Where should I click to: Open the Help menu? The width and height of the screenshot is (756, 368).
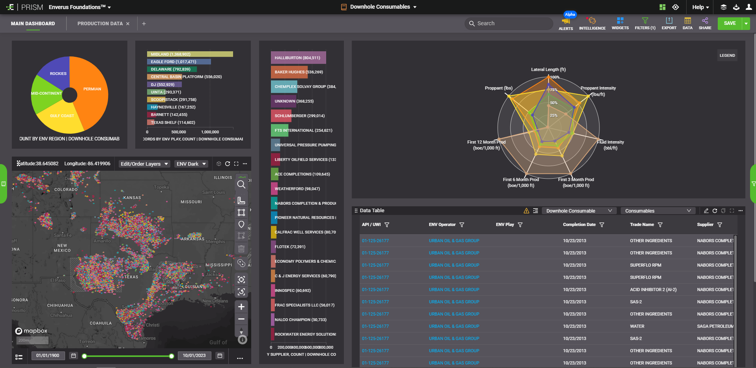tap(700, 7)
